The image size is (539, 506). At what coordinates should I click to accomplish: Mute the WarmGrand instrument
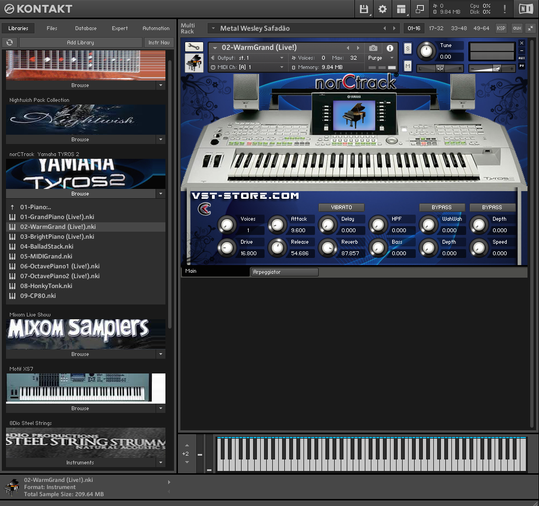click(408, 65)
